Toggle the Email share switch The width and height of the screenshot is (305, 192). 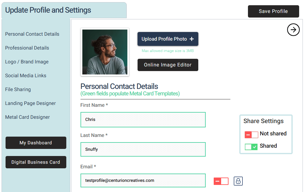[221, 181]
